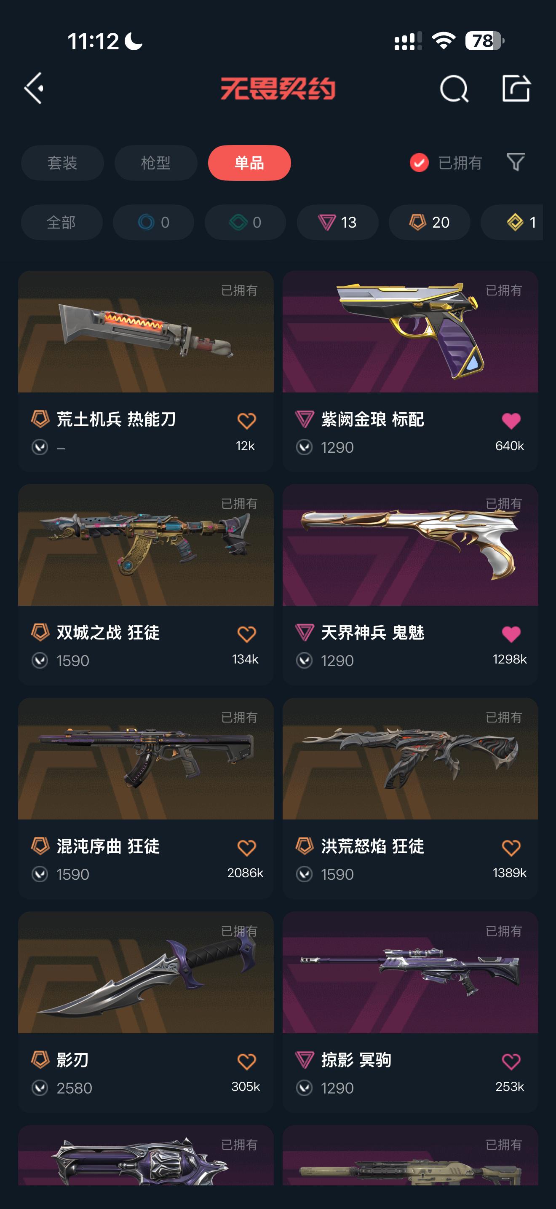Open the search magnifier icon

click(454, 88)
